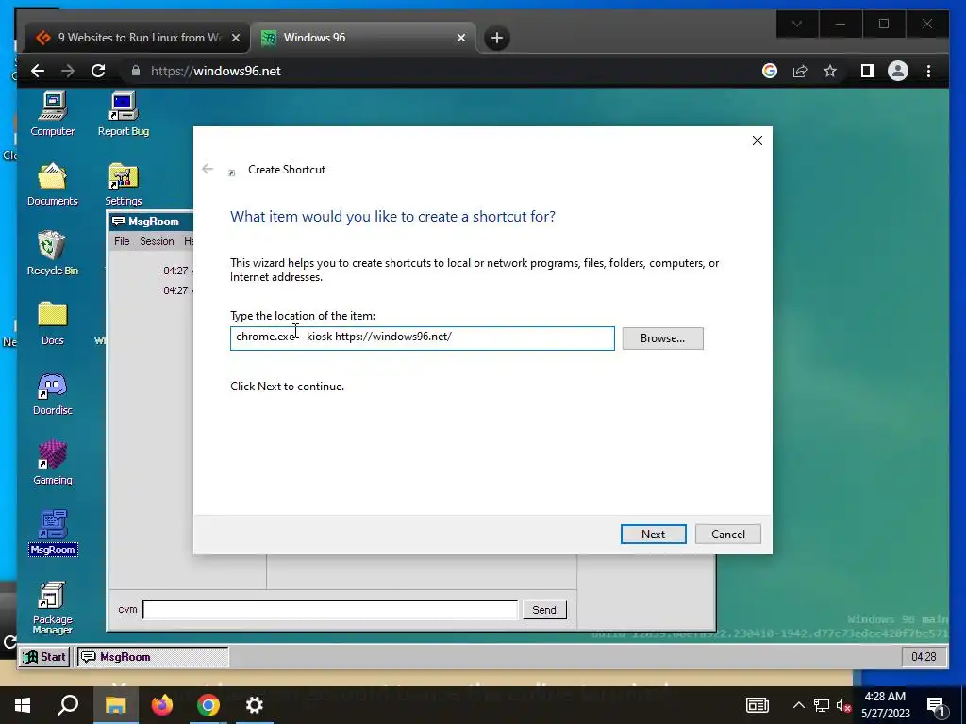The width and height of the screenshot is (966, 724).
Task: Focus the item location text field
Action: click(422, 338)
